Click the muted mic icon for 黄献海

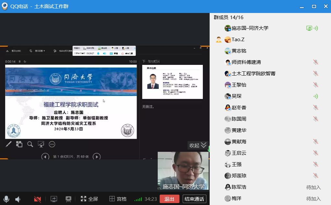[x=316, y=142]
